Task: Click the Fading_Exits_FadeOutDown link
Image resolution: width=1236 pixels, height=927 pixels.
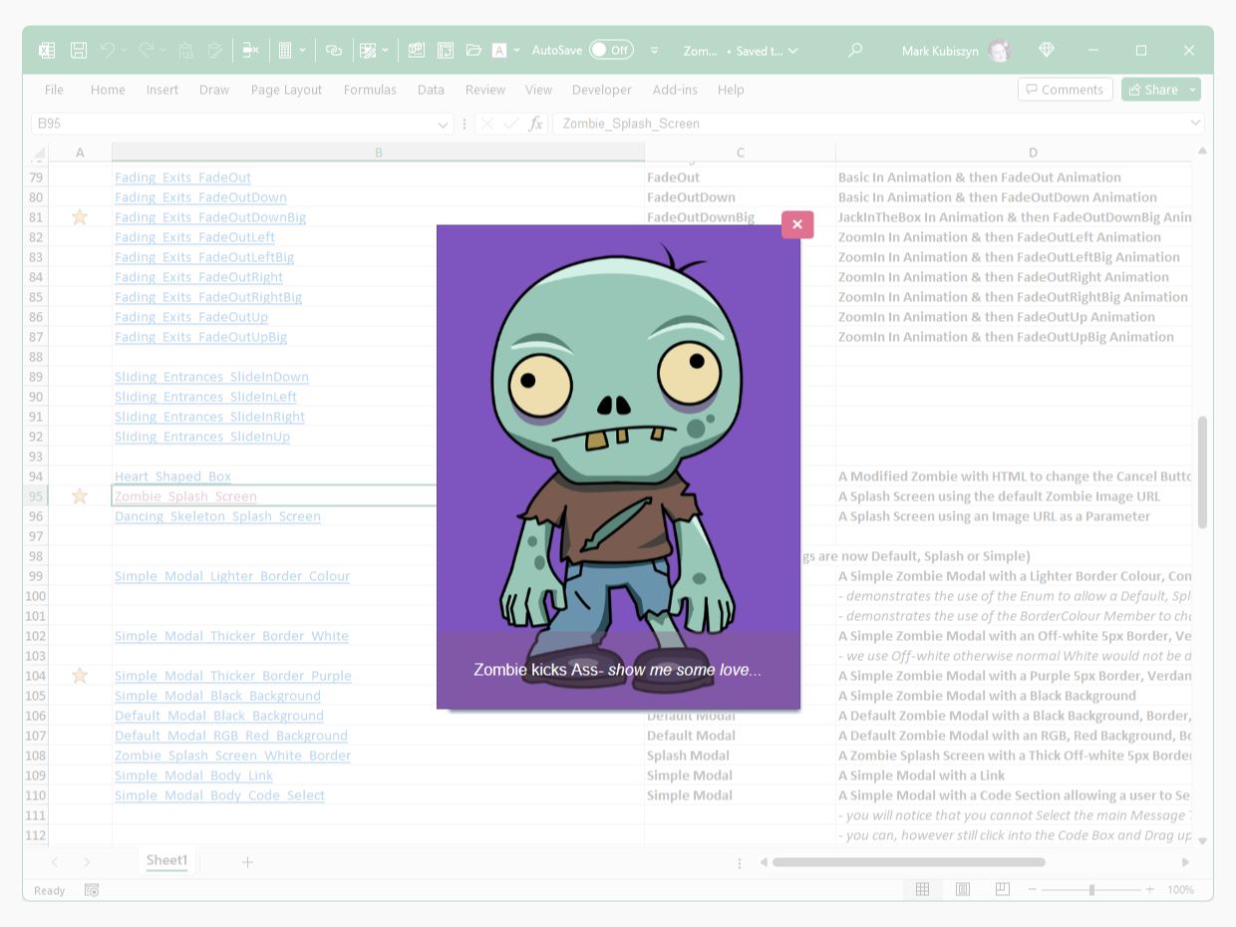Action: point(200,197)
